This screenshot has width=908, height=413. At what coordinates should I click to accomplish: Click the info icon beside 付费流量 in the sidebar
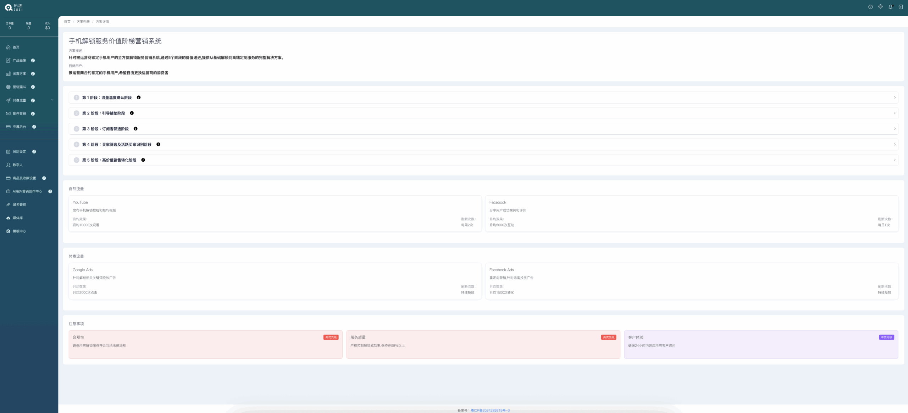[33, 101]
